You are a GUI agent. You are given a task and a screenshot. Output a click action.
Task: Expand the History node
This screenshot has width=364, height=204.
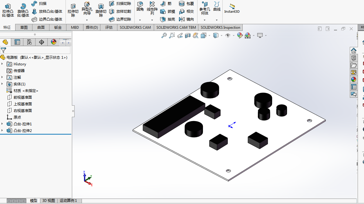(x=2, y=64)
